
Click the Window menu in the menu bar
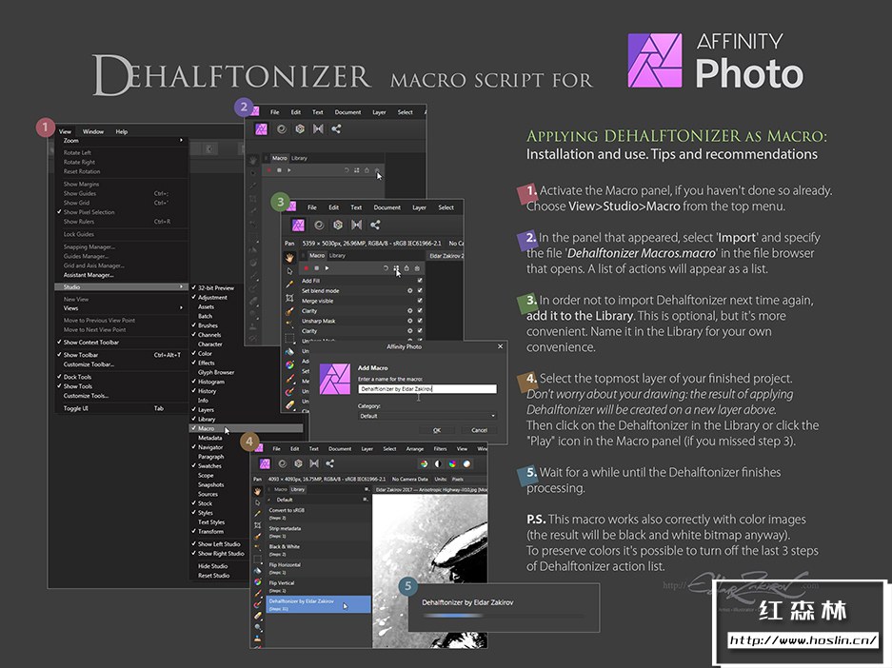pos(93,131)
